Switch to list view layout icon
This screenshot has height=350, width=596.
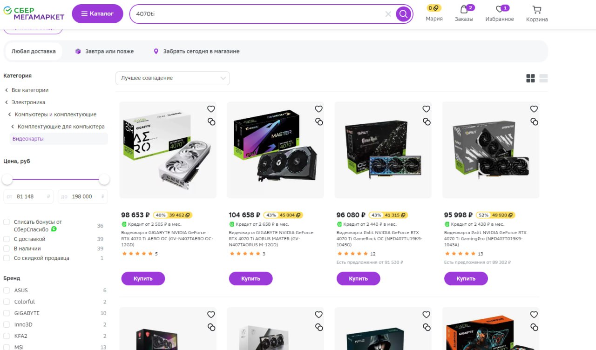tap(543, 78)
